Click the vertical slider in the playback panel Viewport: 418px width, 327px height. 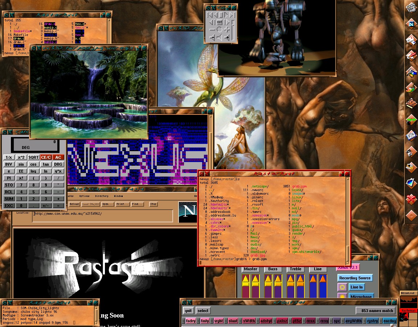click(x=233, y=30)
